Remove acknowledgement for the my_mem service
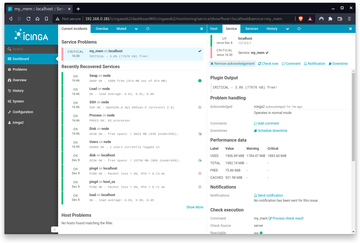Image resolution: width=360 pixels, height=243 pixels. tap(232, 63)
